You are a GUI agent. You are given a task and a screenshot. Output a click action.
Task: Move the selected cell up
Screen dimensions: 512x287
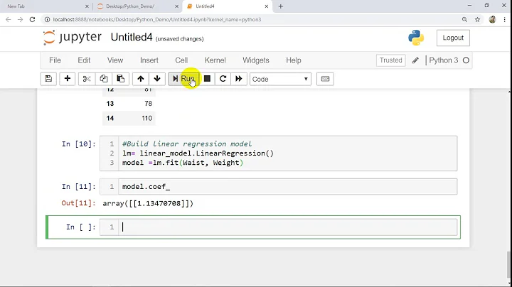pyautogui.click(x=141, y=79)
